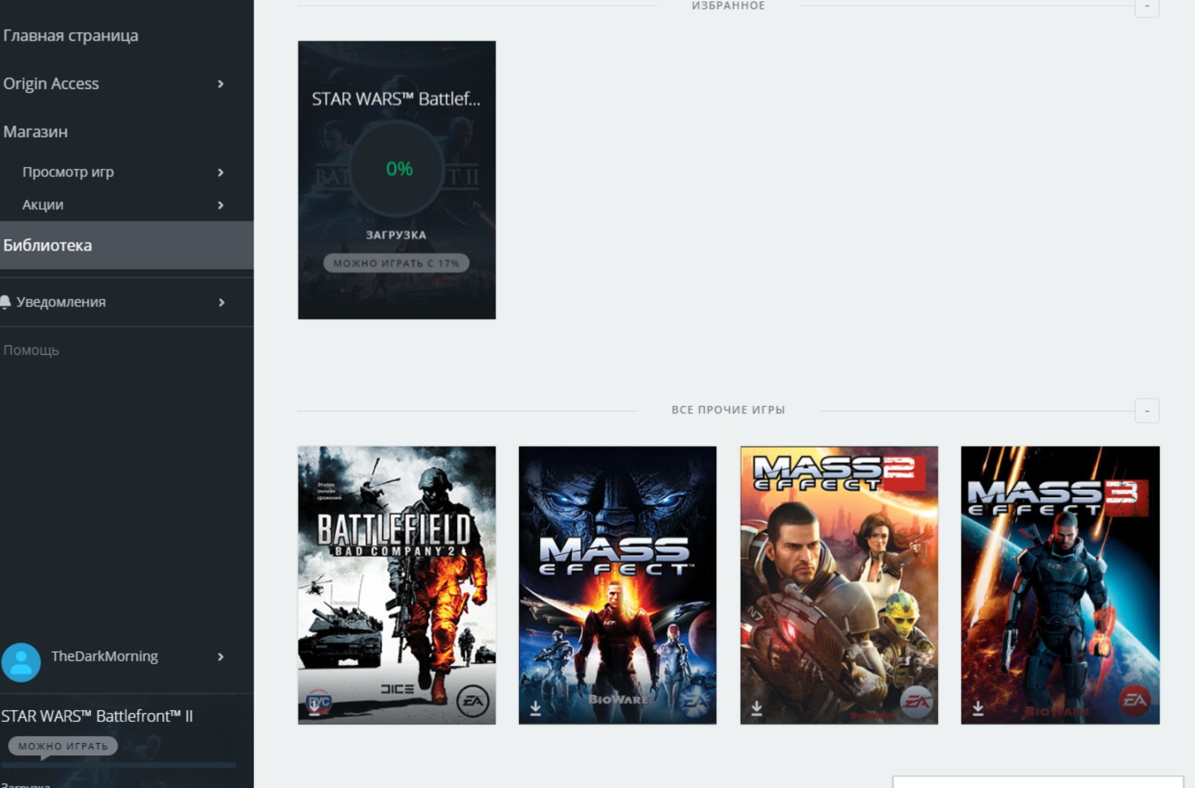Image resolution: width=1195 pixels, height=788 pixels.
Task: Open Магазин in the sidebar
Action: (x=35, y=132)
